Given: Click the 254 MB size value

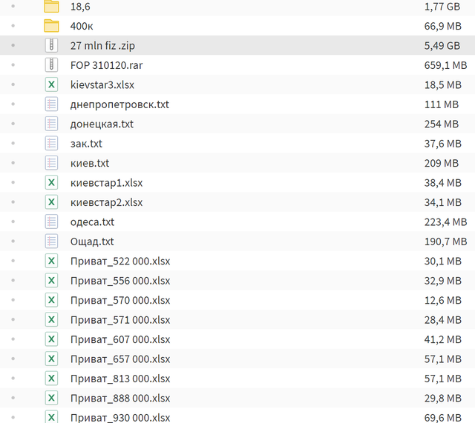Looking at the screenshot, I should pos(442,124).
